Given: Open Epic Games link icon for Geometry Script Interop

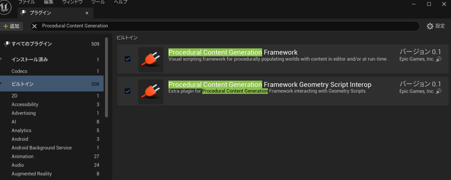Looking at the screenshot, I should click(x=439, y=91).
